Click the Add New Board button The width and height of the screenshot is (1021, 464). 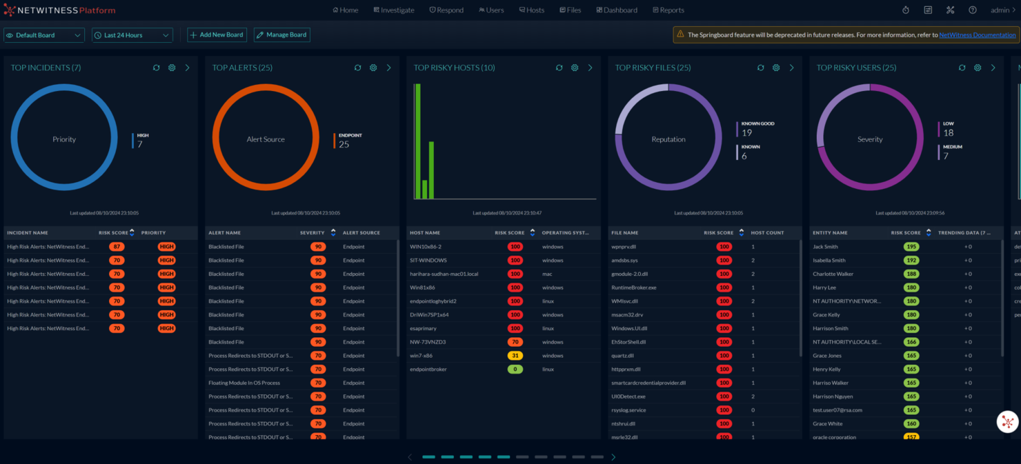coord(217,34)
